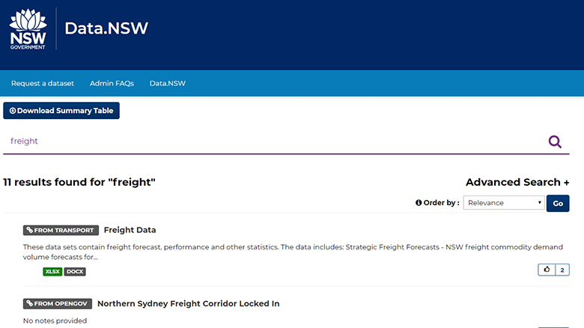Click the NSW Government waratah logo
Screen dimensions: 584x328
pyautogui.click(x=28, y=29)
